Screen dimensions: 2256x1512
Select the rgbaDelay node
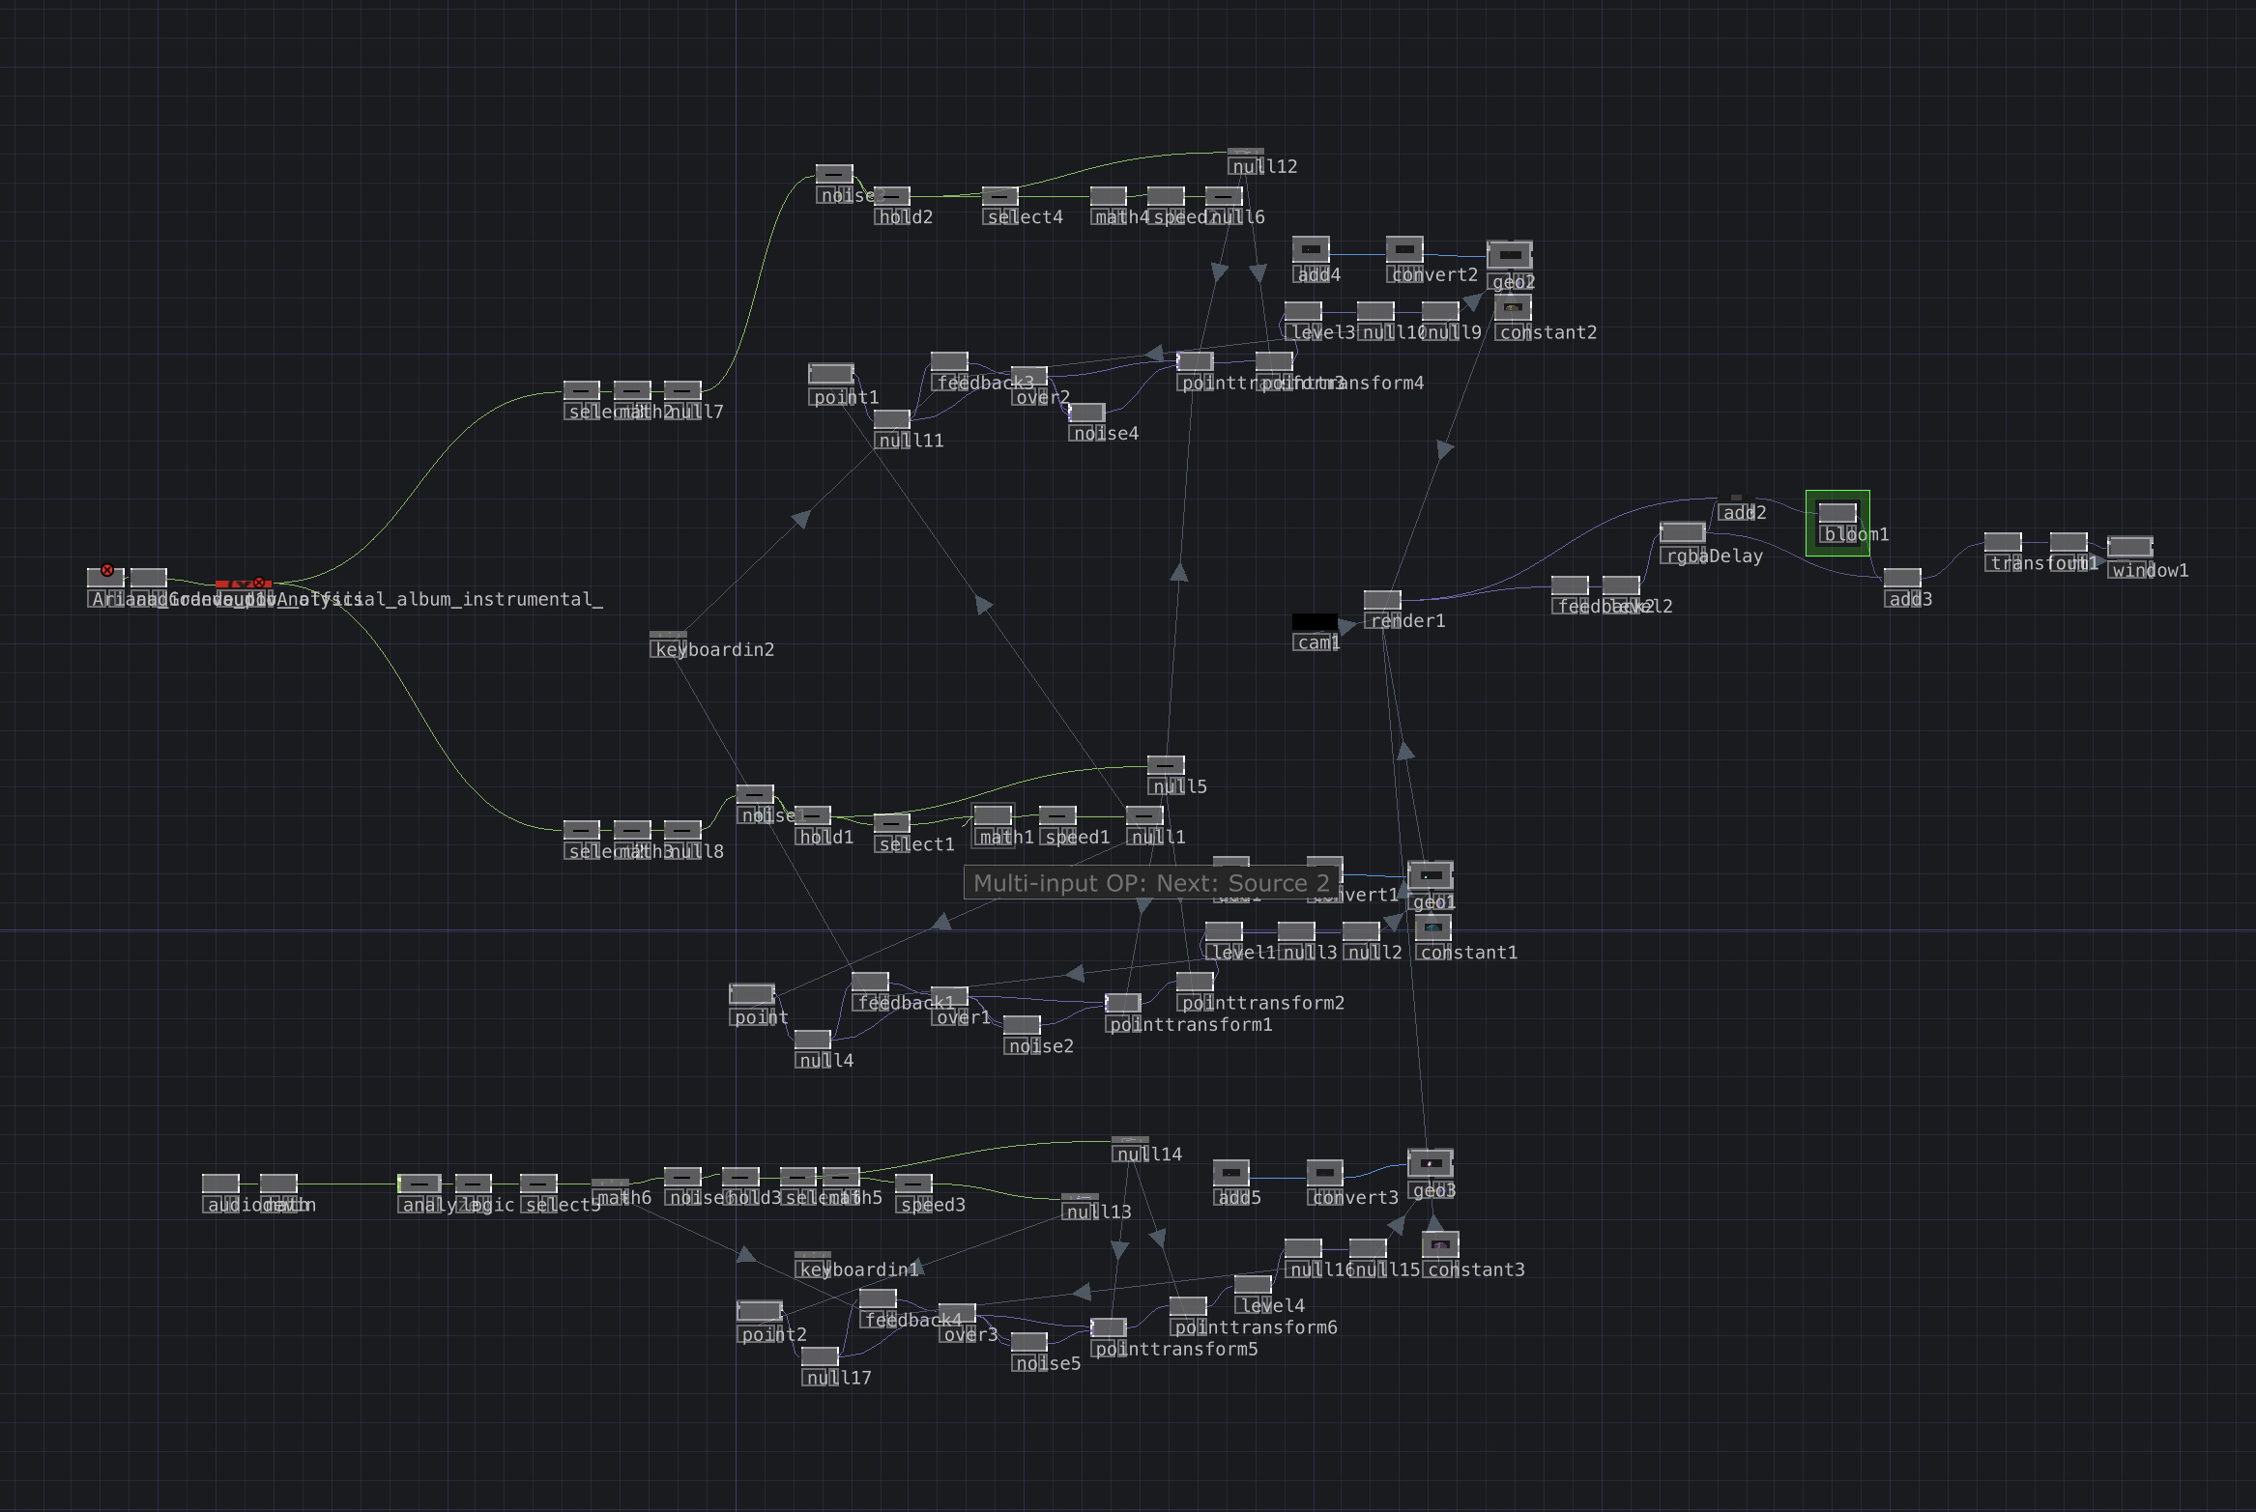click(x=1682, y=533)
